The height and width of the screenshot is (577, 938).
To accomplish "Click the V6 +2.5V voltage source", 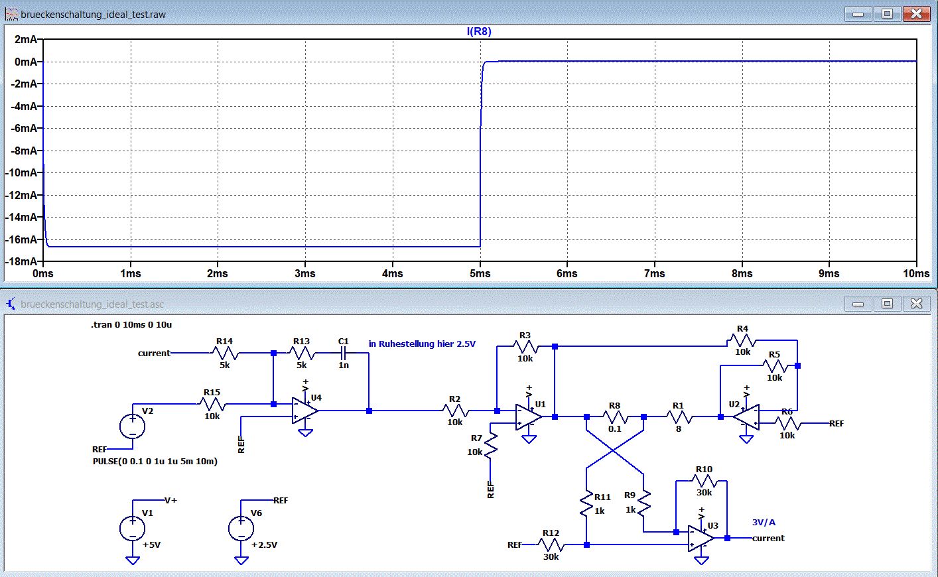I will point(241,529).
